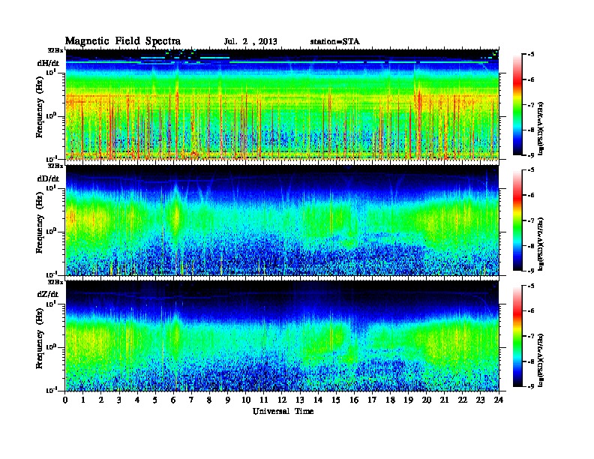Click the '3' tick on Universal Time axis

coord(119,400)
